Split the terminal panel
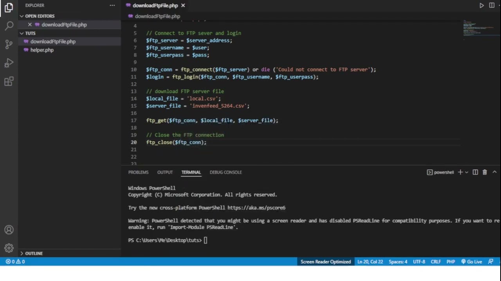501x281 pixels. pos(475,172)
